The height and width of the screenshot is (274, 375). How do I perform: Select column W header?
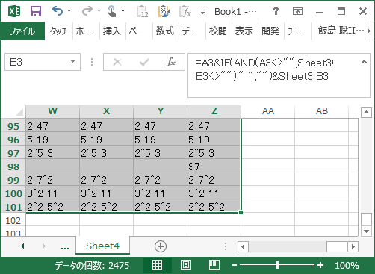pyautogui.click(x=52, y=111)
